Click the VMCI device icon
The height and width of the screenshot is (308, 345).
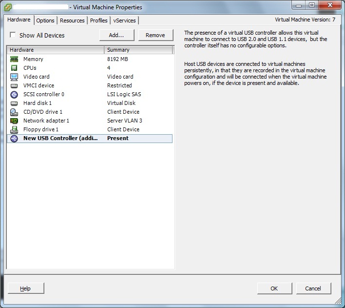(x=14, y=85)
